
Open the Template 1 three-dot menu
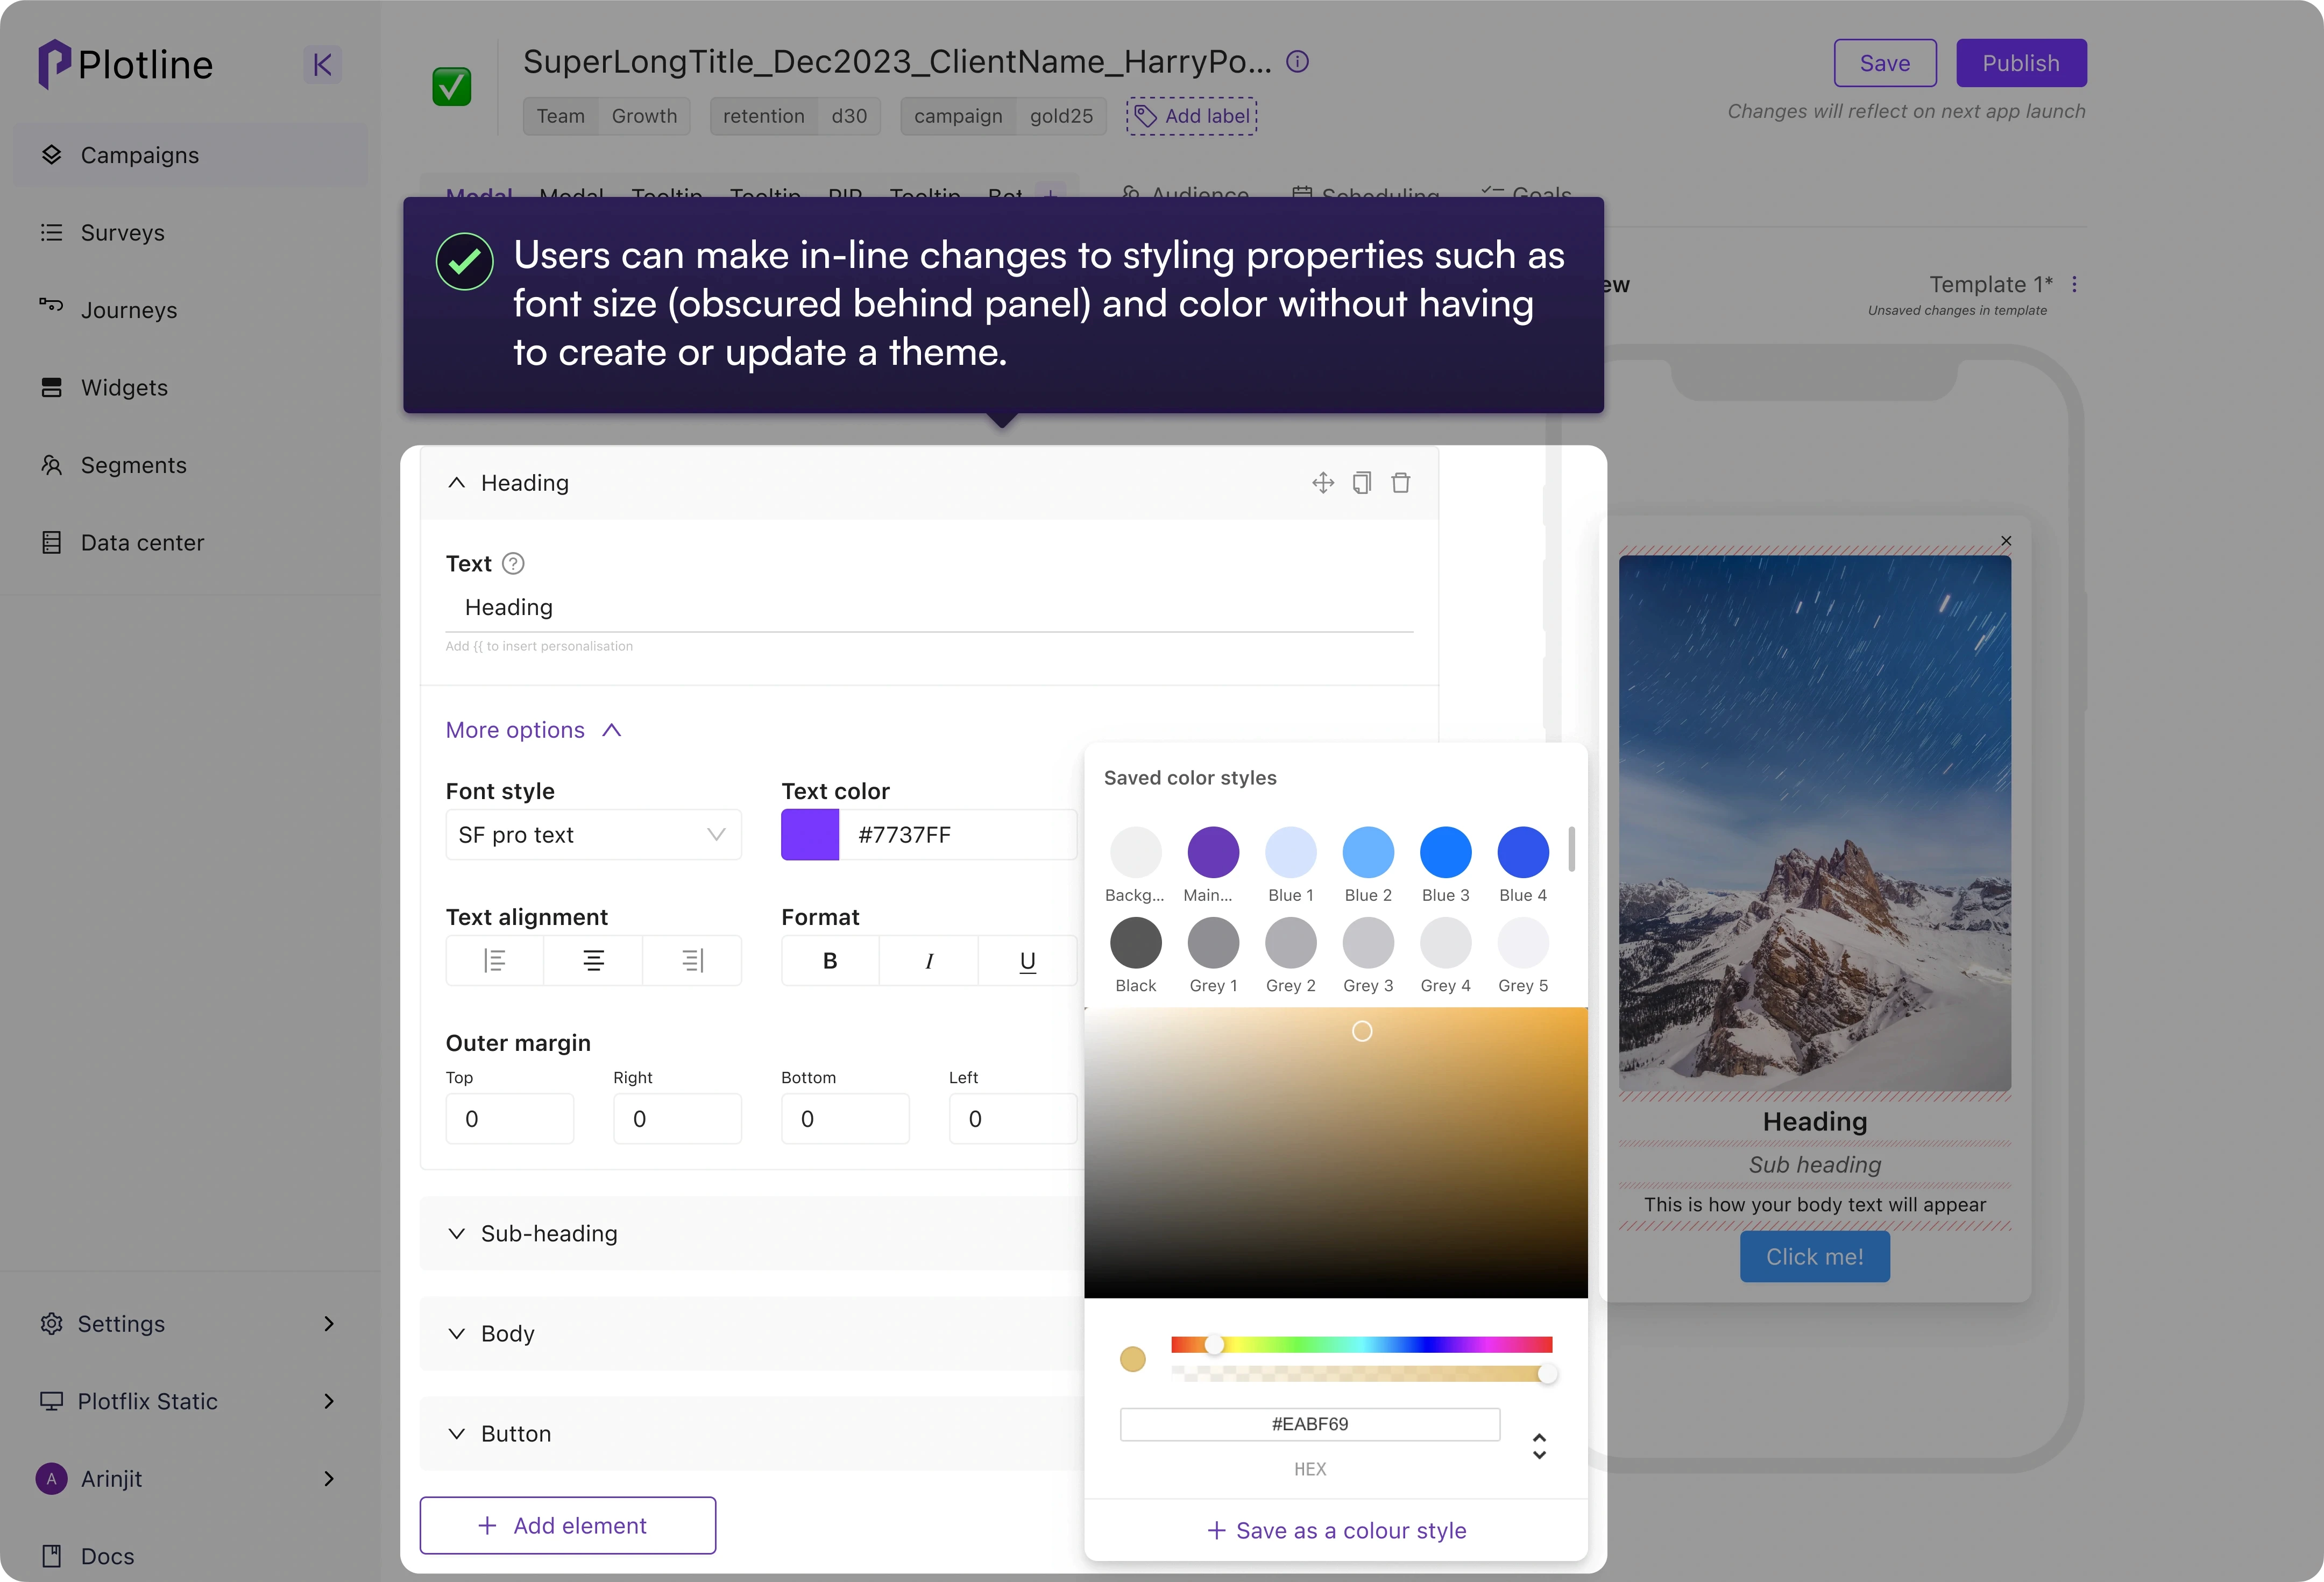(2075, 285)
